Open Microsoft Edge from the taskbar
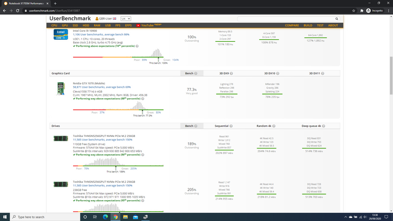 (x=105, y=217)
